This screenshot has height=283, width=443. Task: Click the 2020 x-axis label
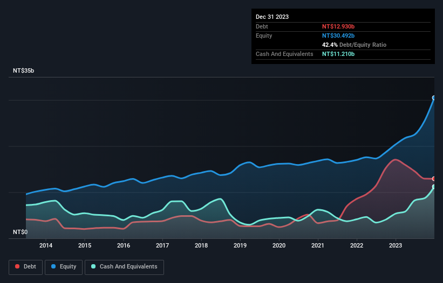279,245
